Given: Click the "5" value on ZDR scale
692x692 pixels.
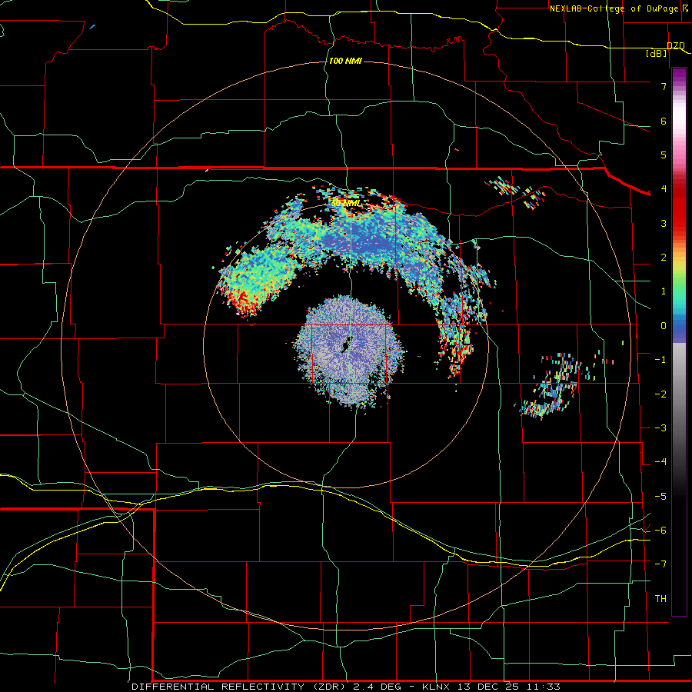Looking at the screenshot, I should pos(664,155).
